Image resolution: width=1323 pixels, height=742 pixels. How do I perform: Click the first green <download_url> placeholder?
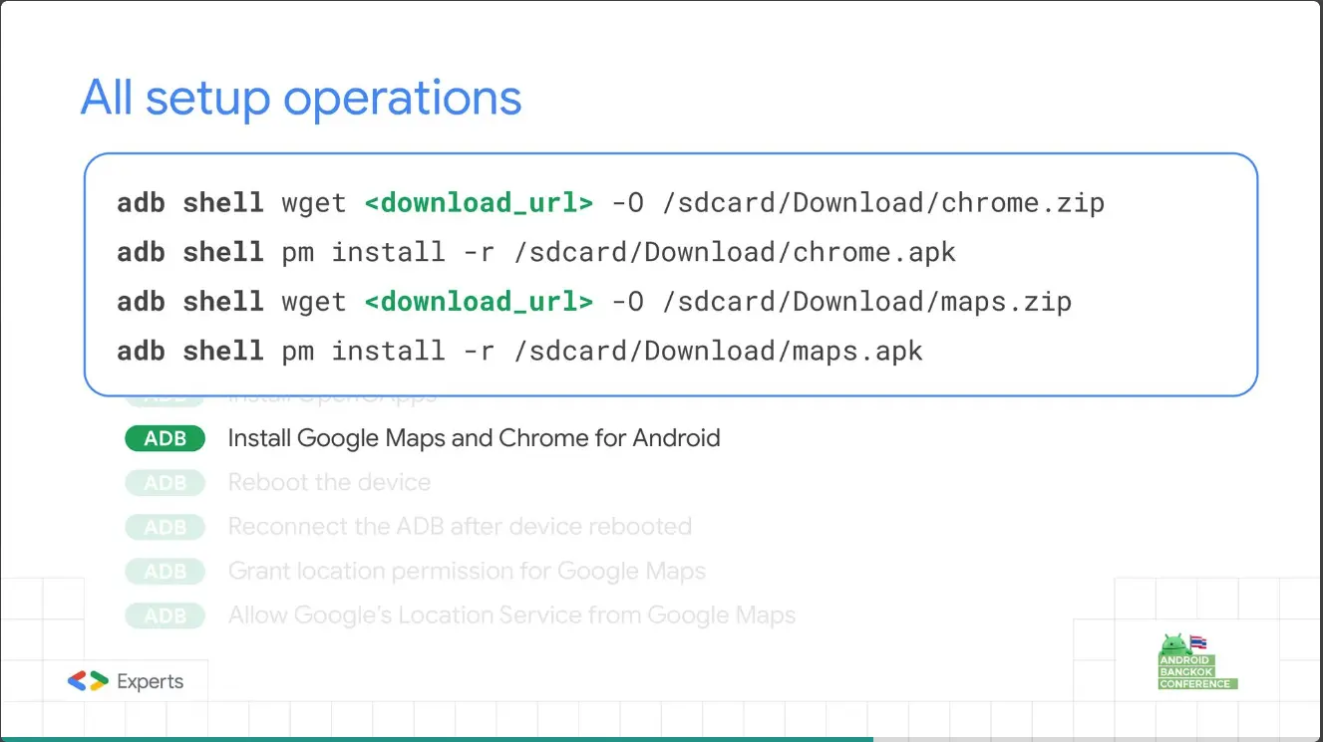(479, 203)
